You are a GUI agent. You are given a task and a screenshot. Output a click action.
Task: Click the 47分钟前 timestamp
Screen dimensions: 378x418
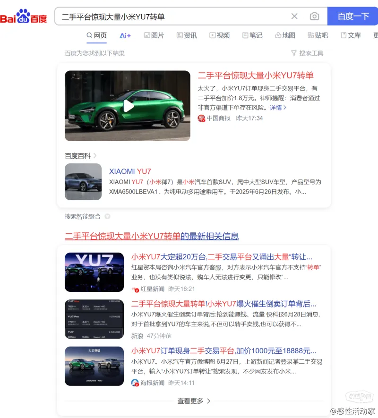click(x=159, y=336)
